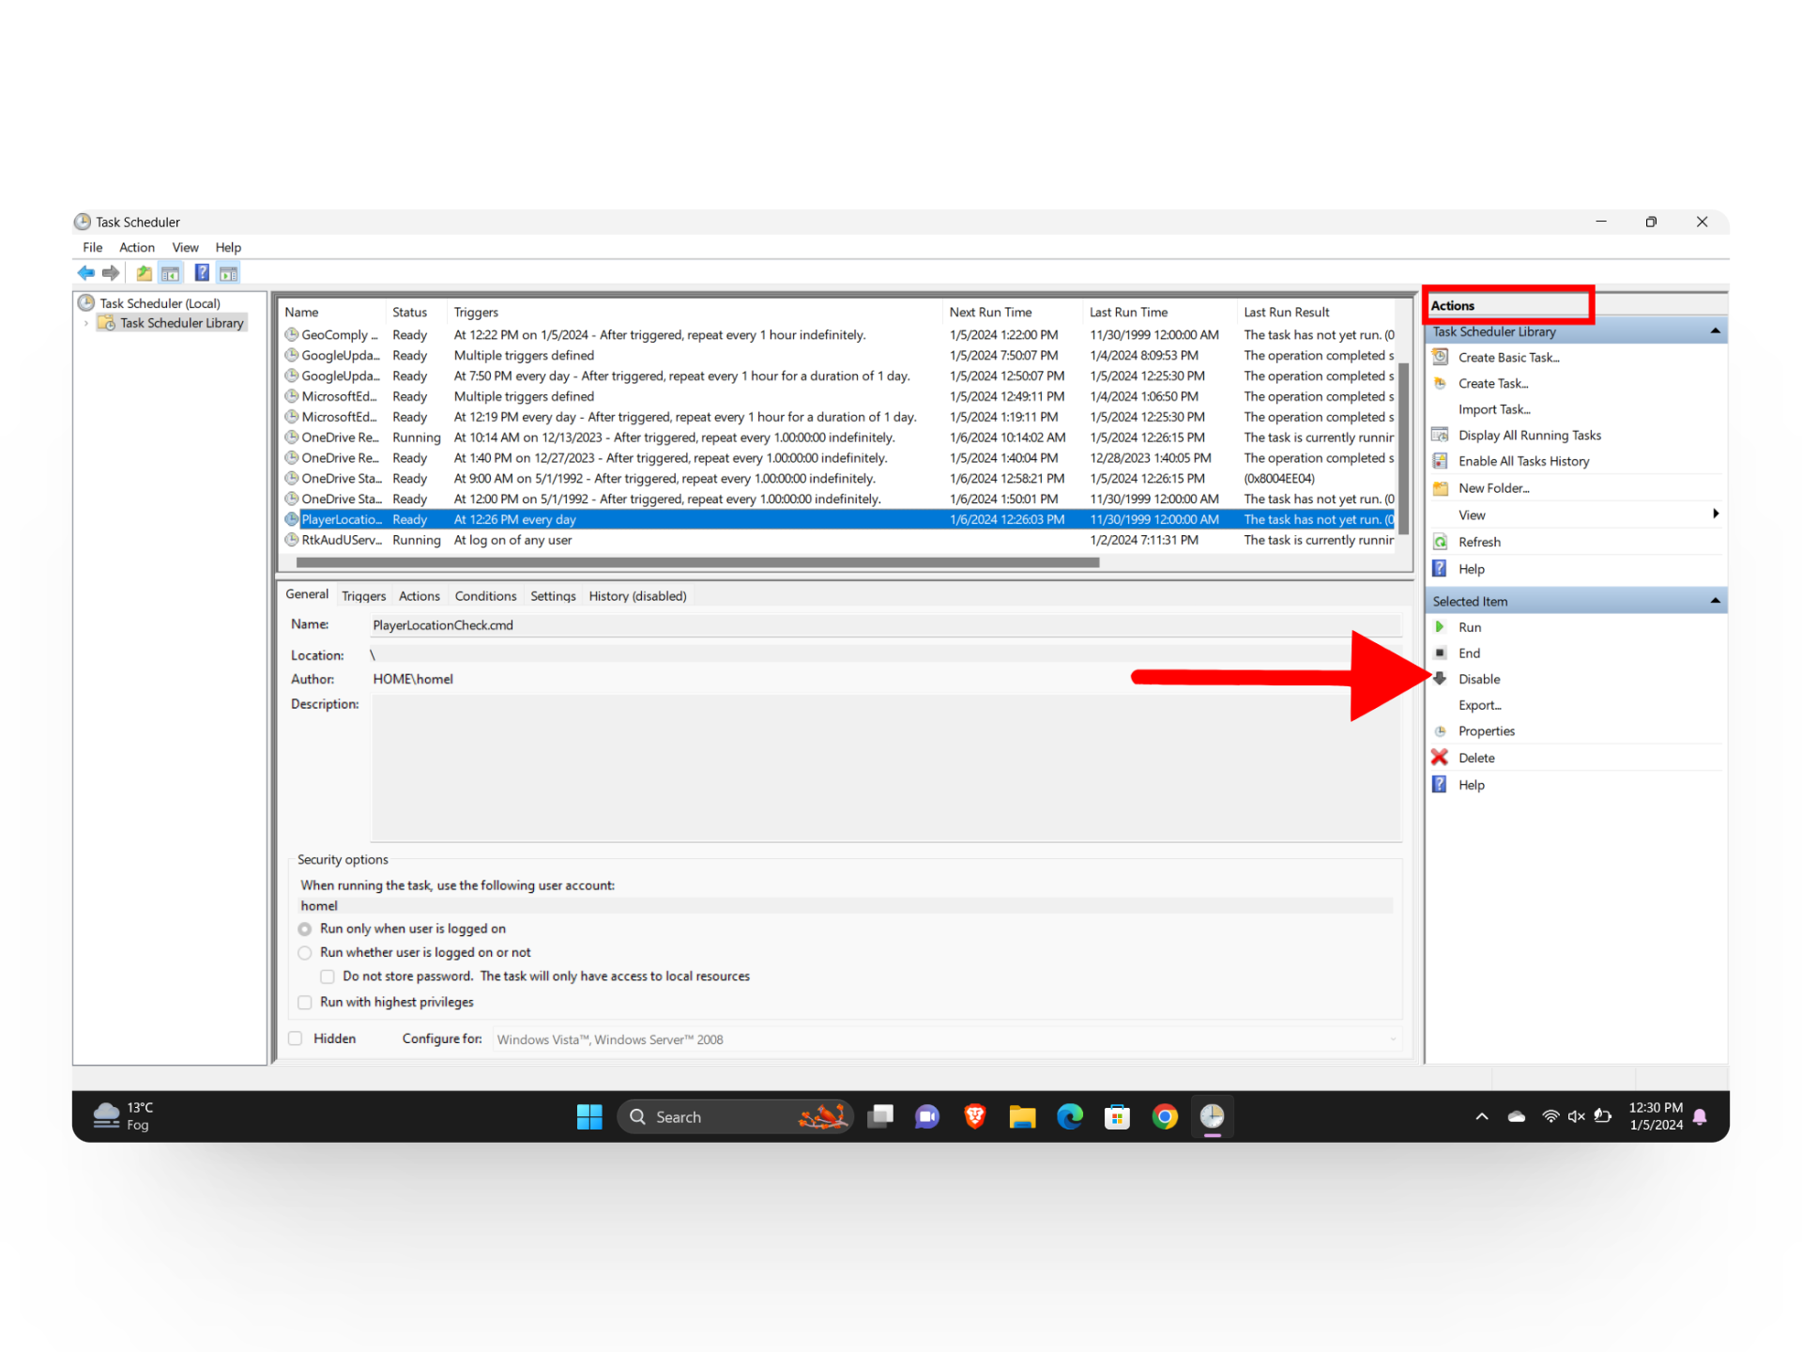The height and width of the screenshot is (1352, 1802).
Task: Click the task list horizontal scrollbar
Action: 696,562
